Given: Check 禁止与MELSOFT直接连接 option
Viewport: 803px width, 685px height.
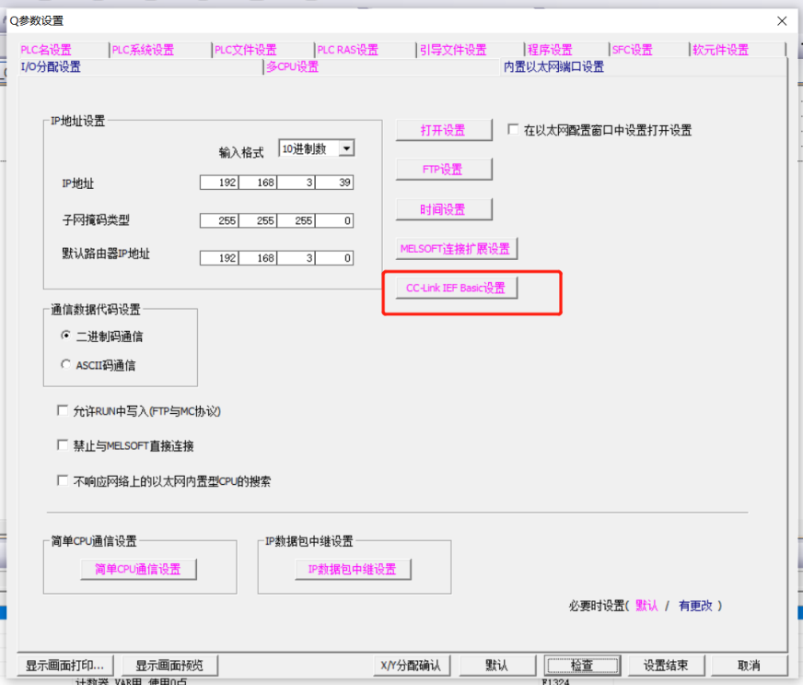Looking at the screenshot, I should point(62,444).
